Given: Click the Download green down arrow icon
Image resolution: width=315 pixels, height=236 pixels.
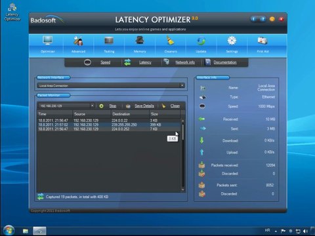Looking at the screenshot, I should click(201, 140).
